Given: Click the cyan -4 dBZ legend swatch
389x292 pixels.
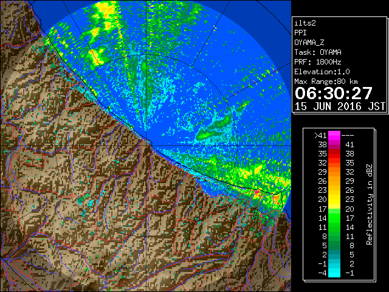Looking at the screenshot, I should [334, 273].
